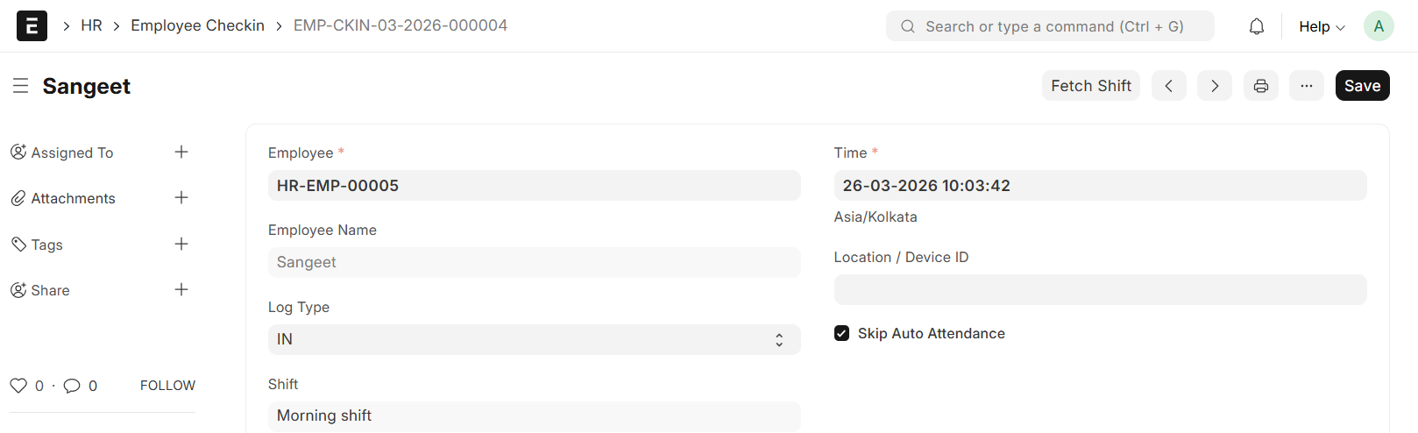Expand the Help menu
The image size is (1418, 433).
[1321, 26]
